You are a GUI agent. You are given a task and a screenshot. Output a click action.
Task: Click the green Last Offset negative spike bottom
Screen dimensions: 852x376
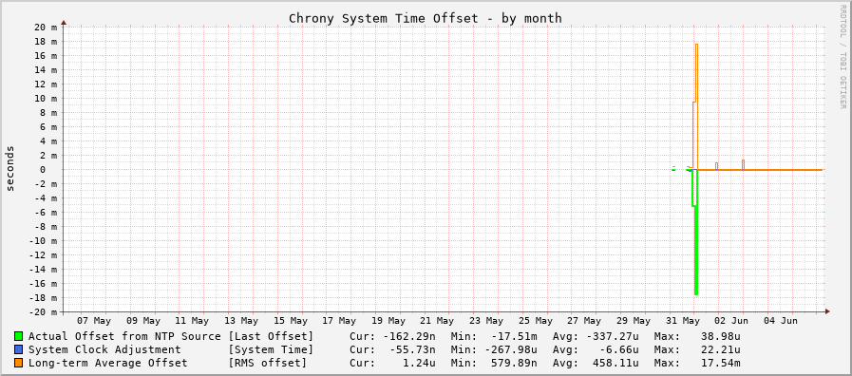coord(696,293)
